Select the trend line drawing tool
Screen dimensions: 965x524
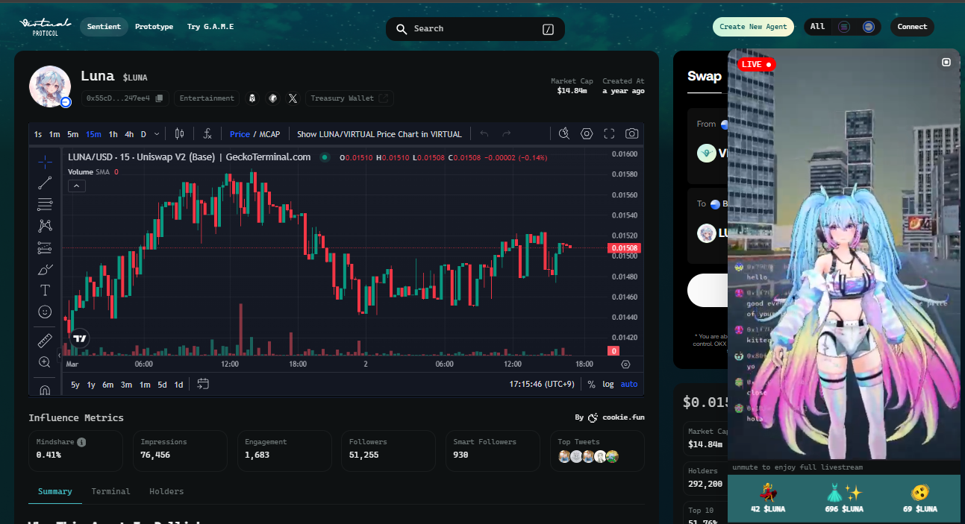tap(45, 183)
